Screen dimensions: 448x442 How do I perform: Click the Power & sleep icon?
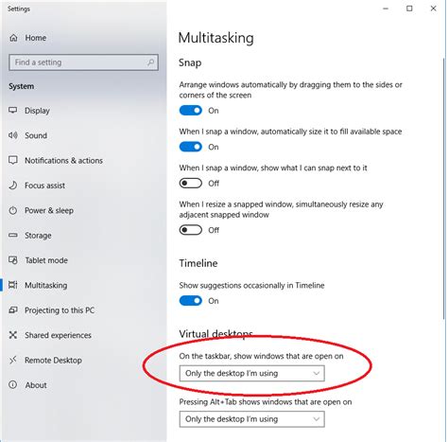point(13,210)
